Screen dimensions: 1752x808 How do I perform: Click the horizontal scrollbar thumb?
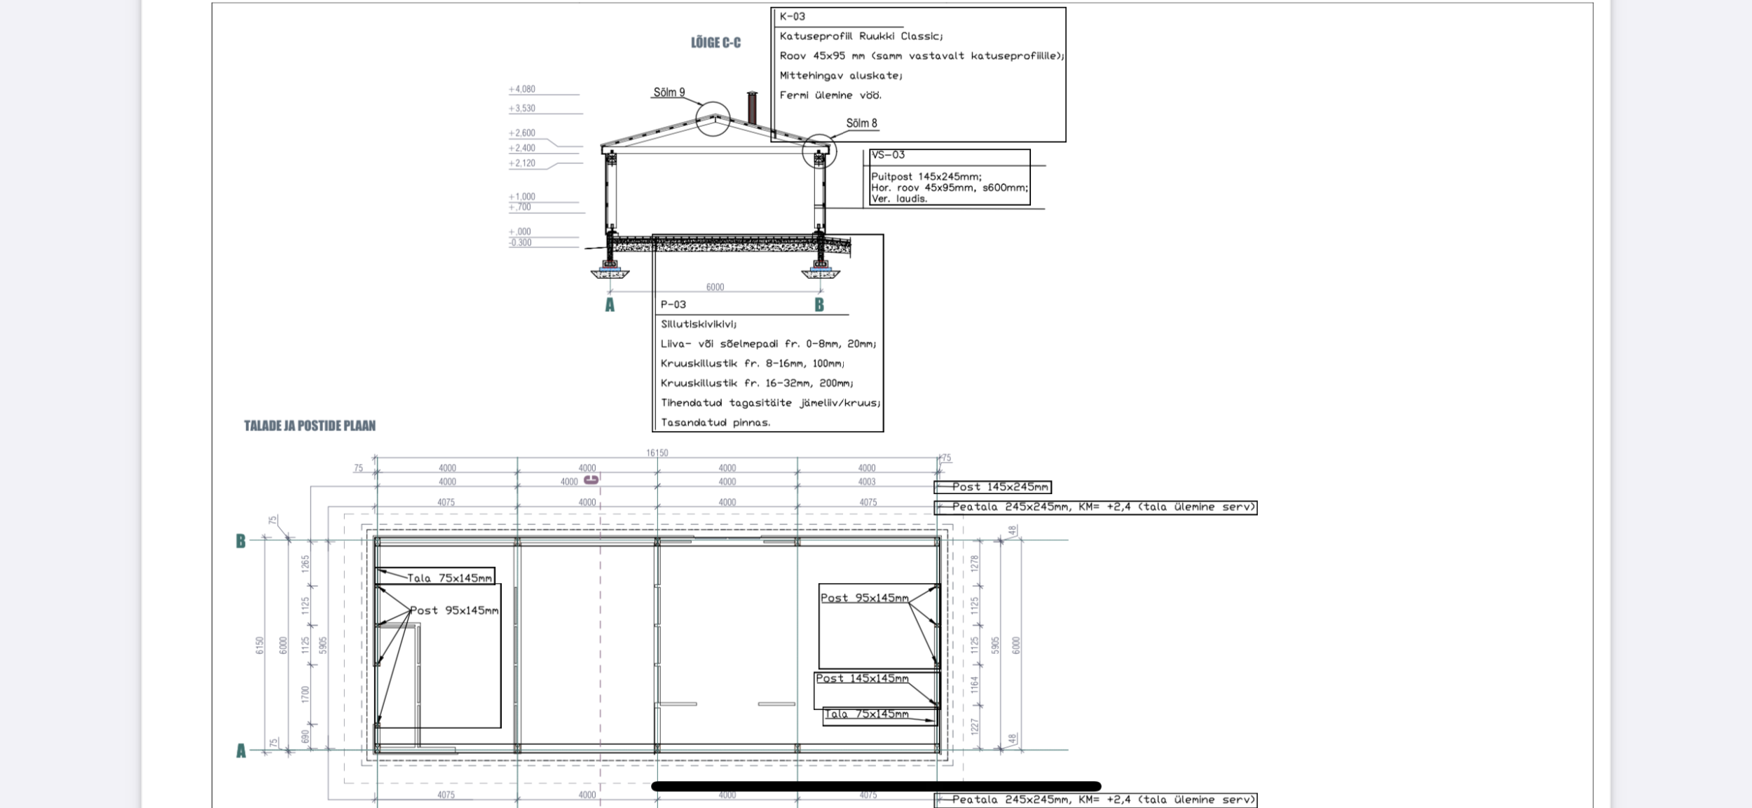pos(876,786)
